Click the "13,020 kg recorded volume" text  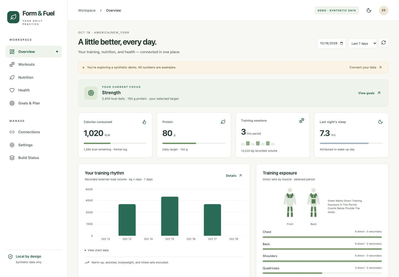point(259,151)
